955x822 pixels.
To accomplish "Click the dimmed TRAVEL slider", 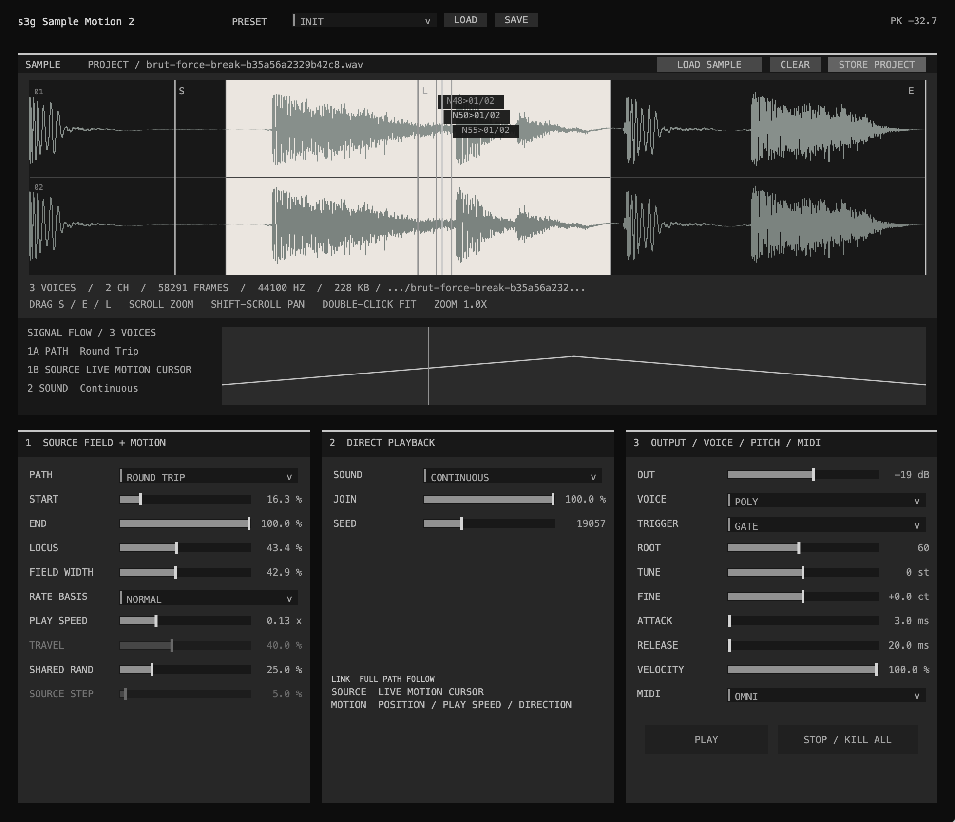I will tap(185, 645).
